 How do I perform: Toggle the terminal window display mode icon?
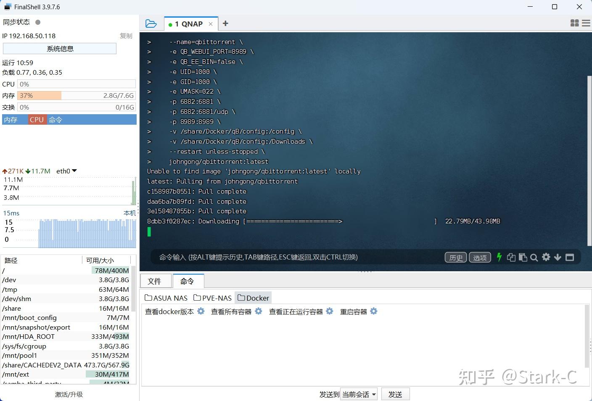click(x=570, y=257)
